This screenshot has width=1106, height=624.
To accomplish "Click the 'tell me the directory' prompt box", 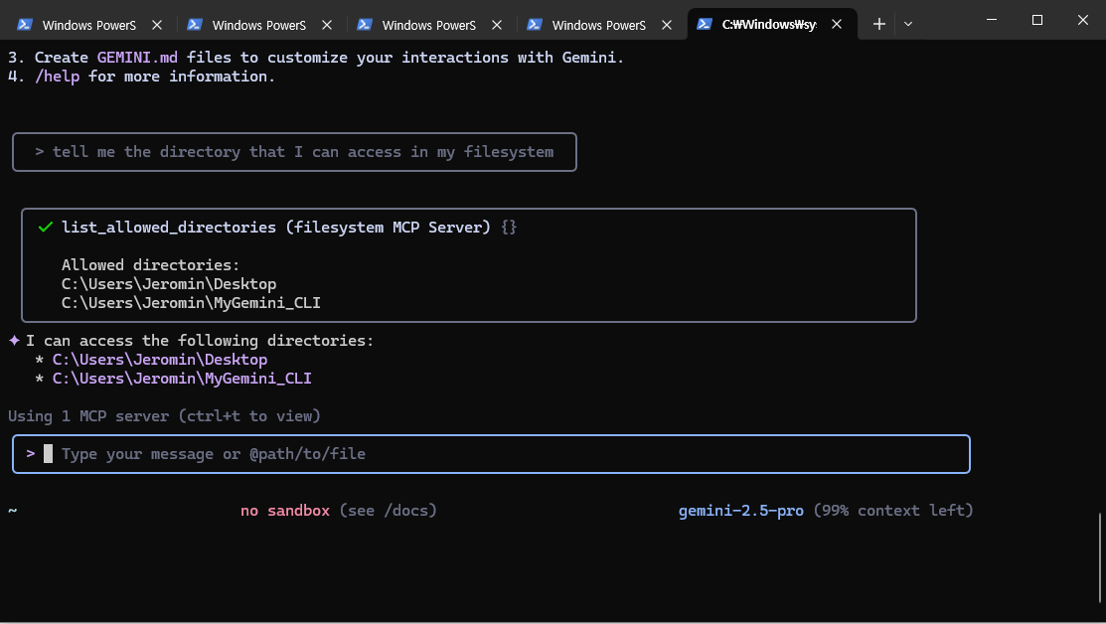I will point(294,152).
